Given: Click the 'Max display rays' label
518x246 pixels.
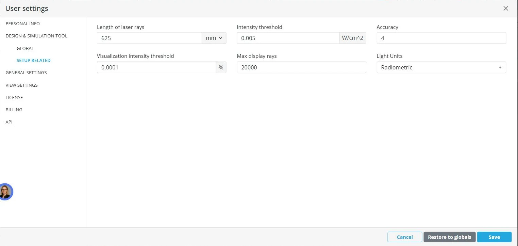Looking at the screenshot, I should pyautogui.click(x=257, y=56).
